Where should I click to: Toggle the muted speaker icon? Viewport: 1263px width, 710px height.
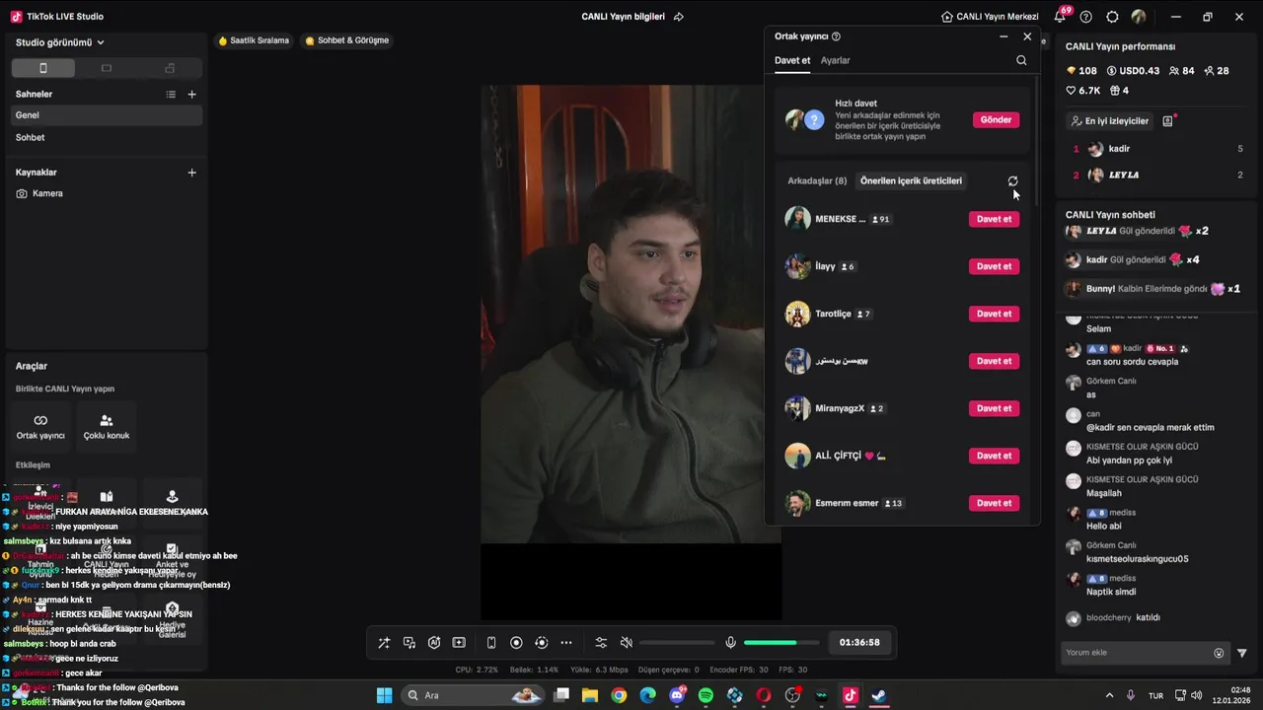[x=626, y=643]
